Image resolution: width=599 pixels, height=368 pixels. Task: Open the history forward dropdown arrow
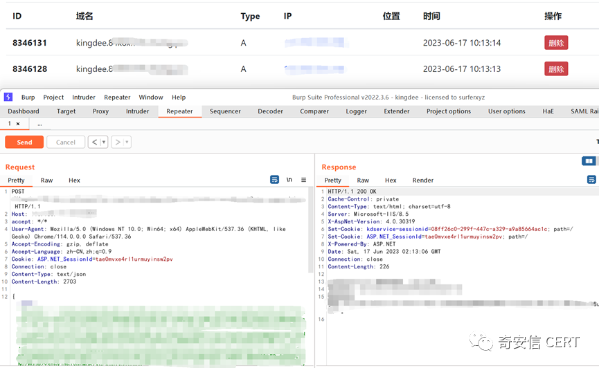tap(127, 142)
